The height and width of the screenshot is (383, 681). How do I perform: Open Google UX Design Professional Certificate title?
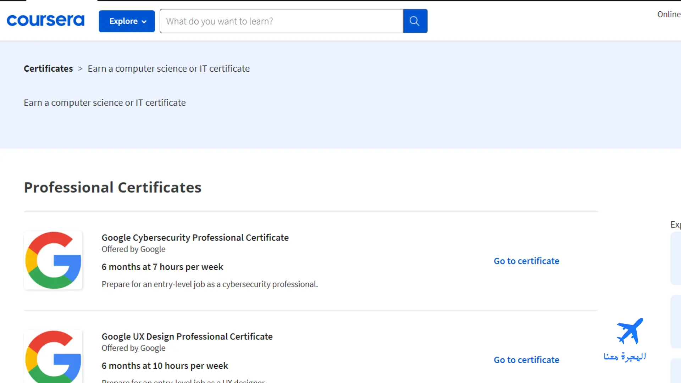tap(187, 337)
